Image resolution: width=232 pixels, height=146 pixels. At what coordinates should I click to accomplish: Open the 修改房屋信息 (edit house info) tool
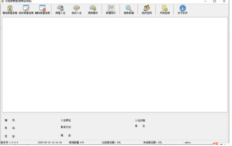pyautogui.click(x=26, y=10)
